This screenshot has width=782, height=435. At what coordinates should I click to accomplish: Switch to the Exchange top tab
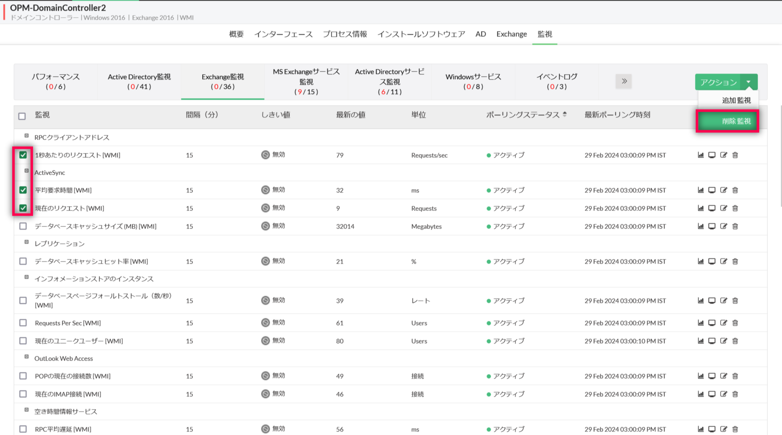pyautogui.click(x=511, y=34)
